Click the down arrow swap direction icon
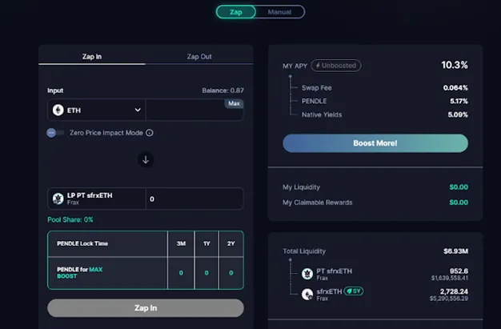Viewport: 501px width, 329px height. [x=146, y=159]
